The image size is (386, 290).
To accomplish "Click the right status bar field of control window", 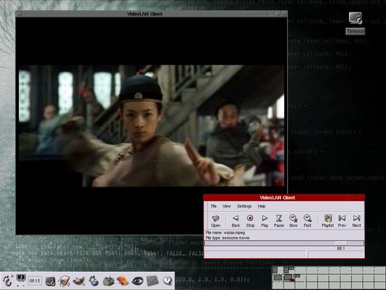I will tap(336, 254).
